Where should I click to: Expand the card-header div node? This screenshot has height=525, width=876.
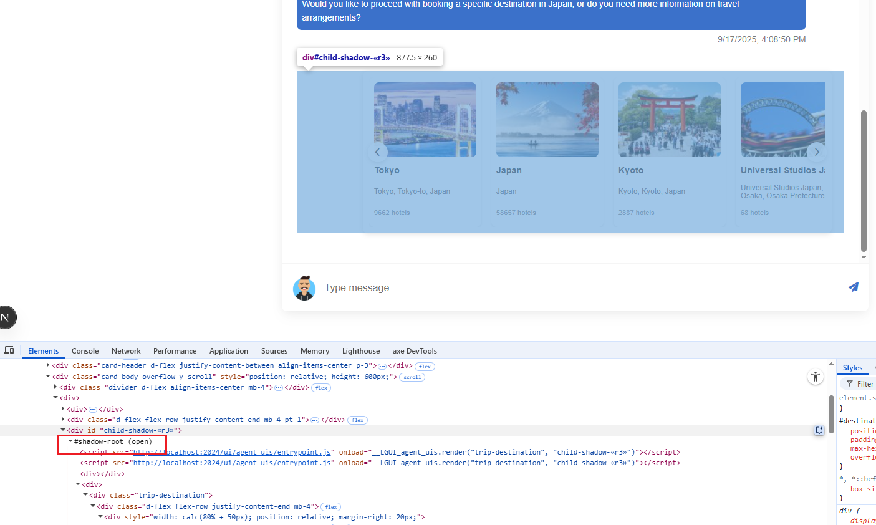tap(48, 365)
